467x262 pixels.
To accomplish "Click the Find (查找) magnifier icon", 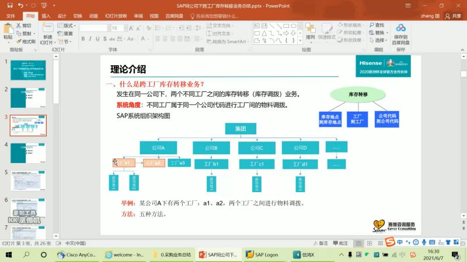I will coord(371,25).
